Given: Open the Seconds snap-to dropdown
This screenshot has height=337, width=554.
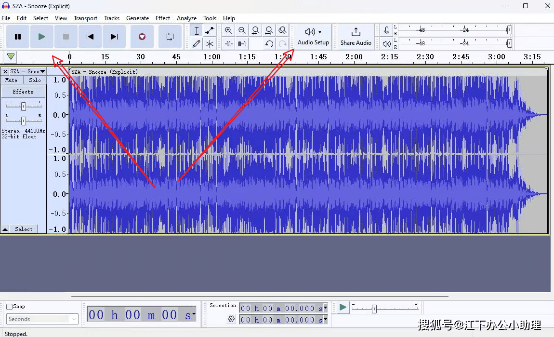Looking at the screenshot, I should pos(42,319).
